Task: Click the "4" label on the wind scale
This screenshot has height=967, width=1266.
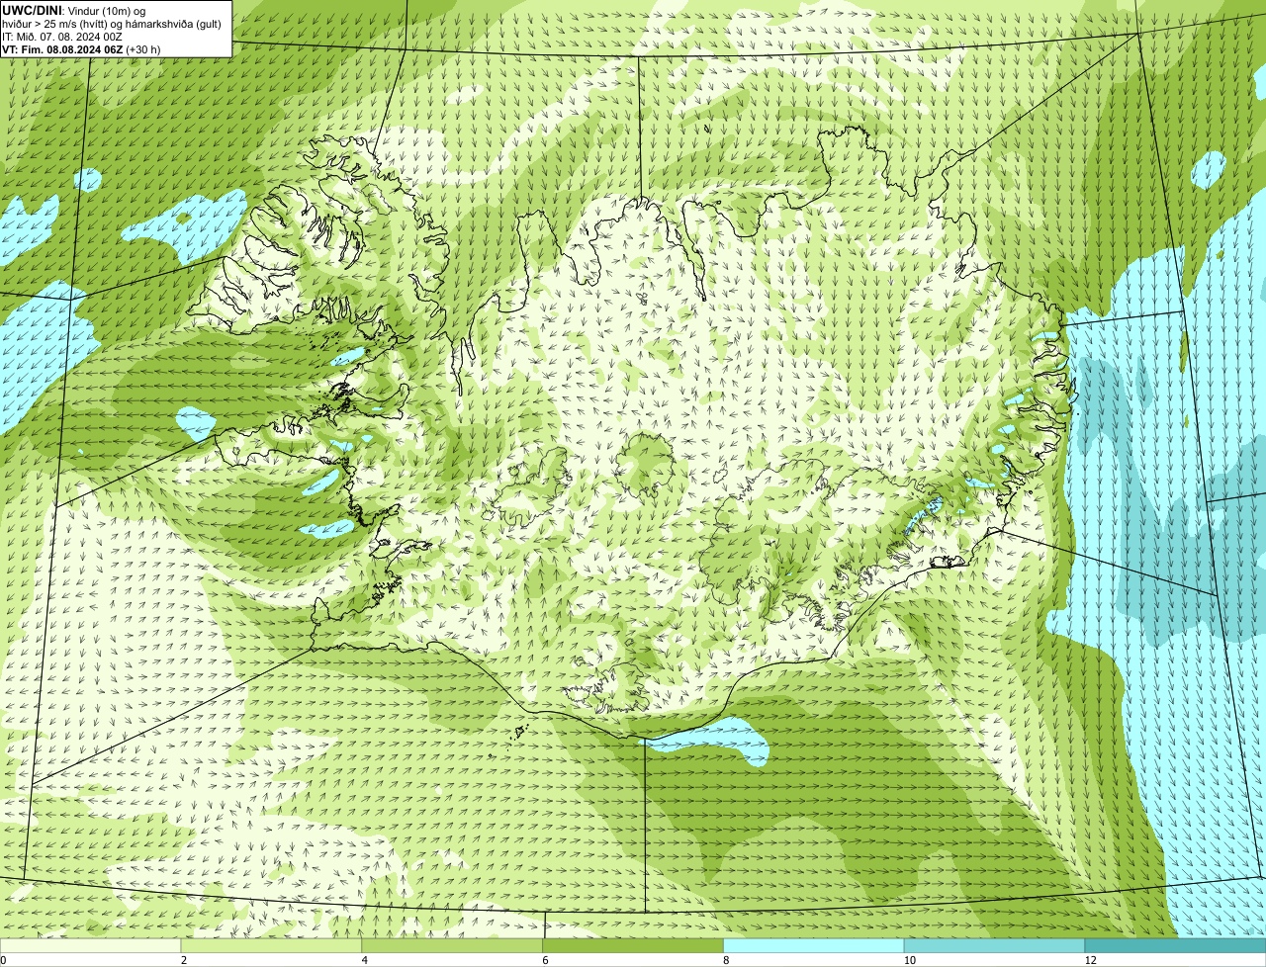Action: pyautogui.click(x=365, y=960)
